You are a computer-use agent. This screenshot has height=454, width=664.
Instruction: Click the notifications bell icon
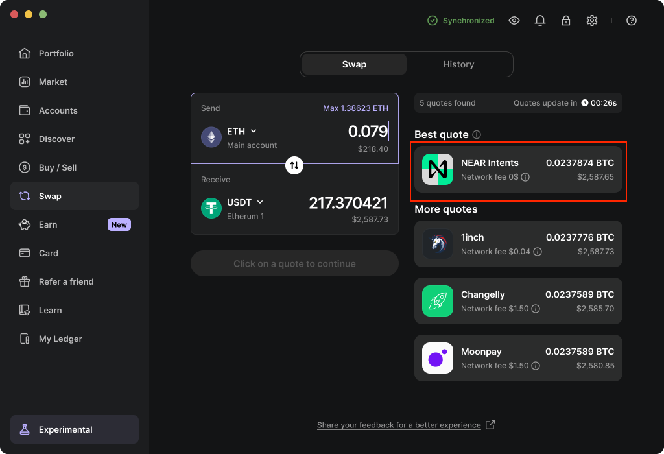(x=539, y=21)
